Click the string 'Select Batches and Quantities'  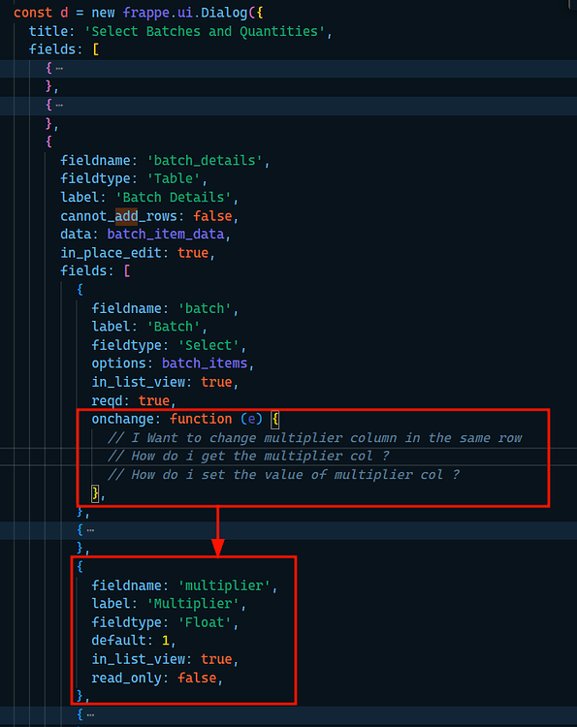205,32
